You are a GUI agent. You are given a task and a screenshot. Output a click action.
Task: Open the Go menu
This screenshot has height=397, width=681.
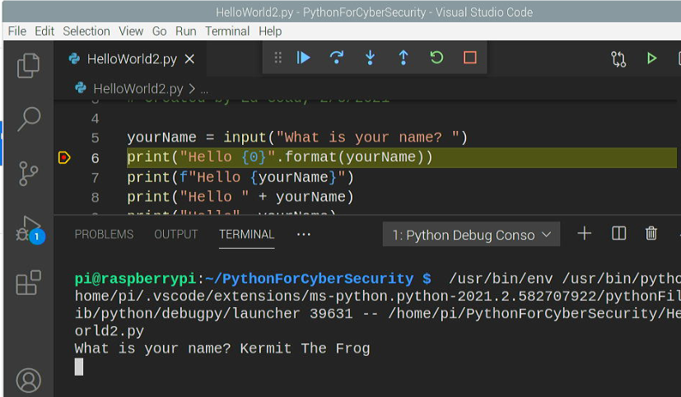point(160,31)
